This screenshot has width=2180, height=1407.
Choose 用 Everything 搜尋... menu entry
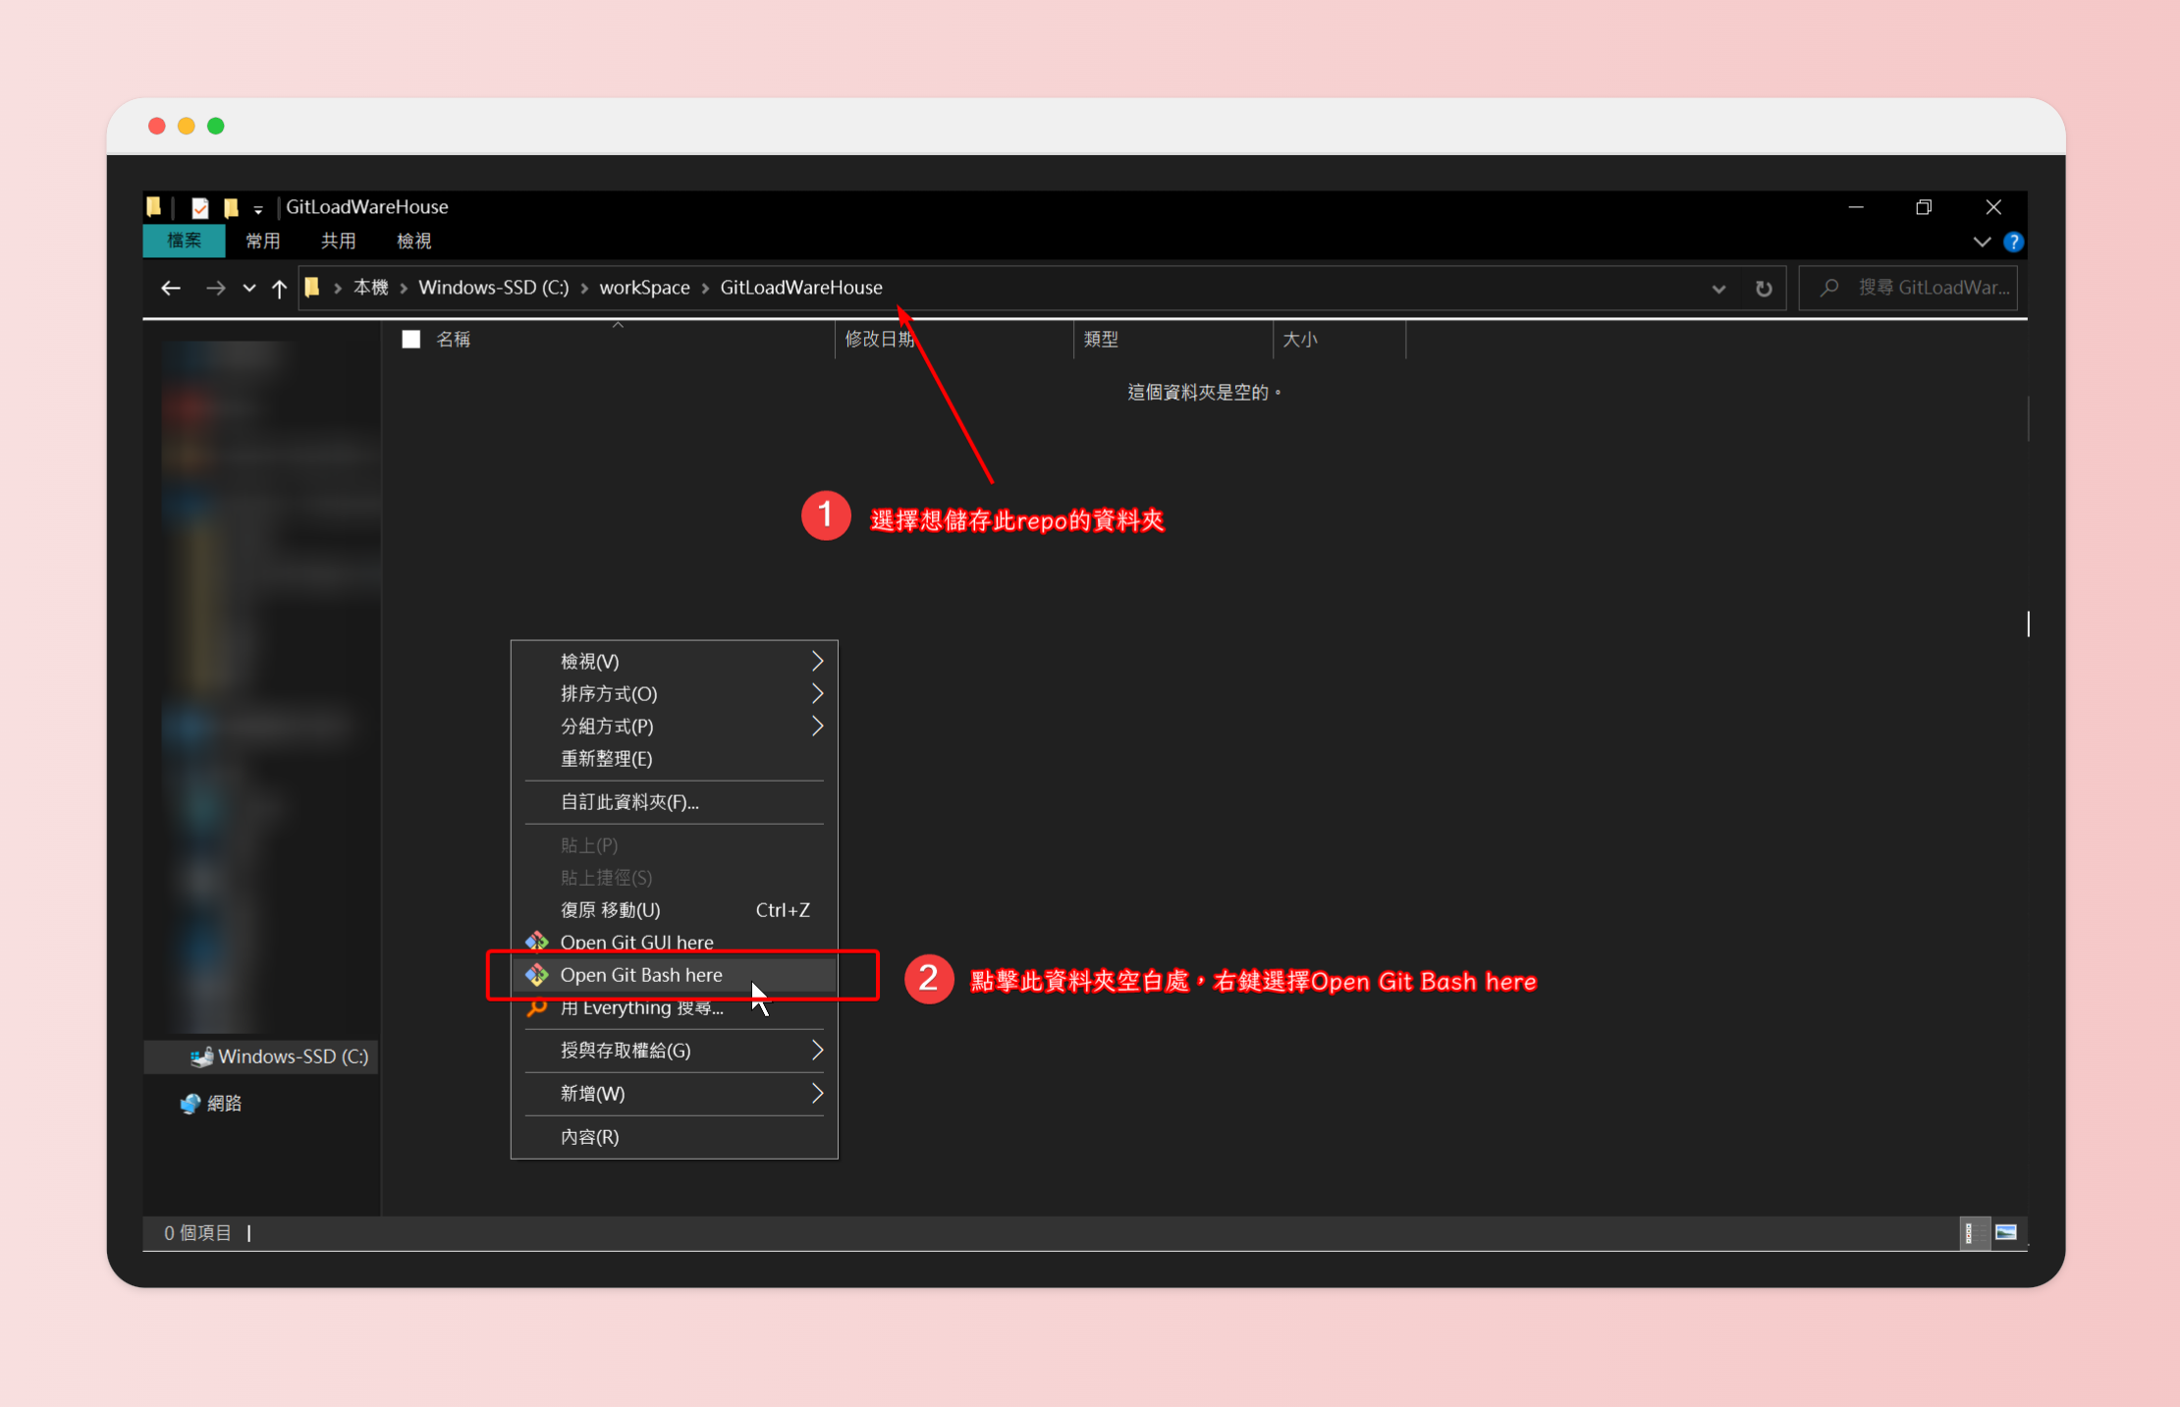[674, 1007]
